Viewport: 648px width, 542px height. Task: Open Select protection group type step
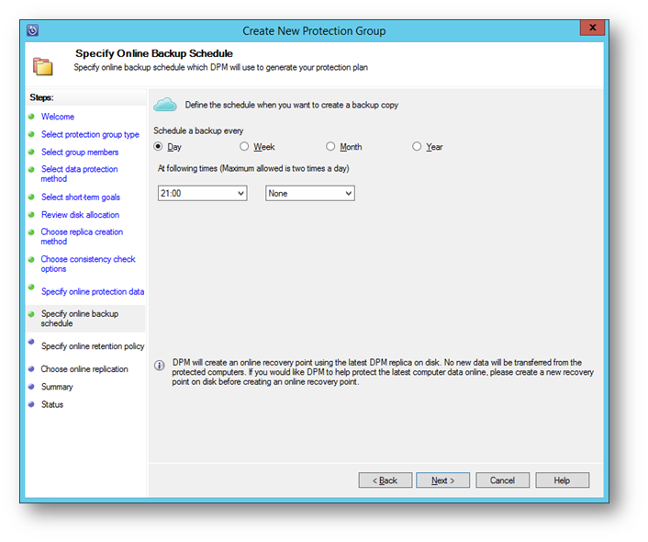[90, 134]
